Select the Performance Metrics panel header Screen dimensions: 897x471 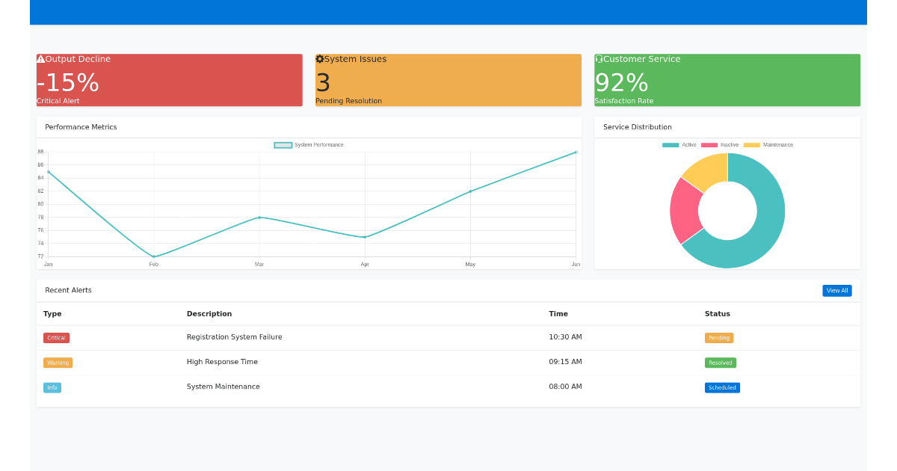[x=81, y=126]
